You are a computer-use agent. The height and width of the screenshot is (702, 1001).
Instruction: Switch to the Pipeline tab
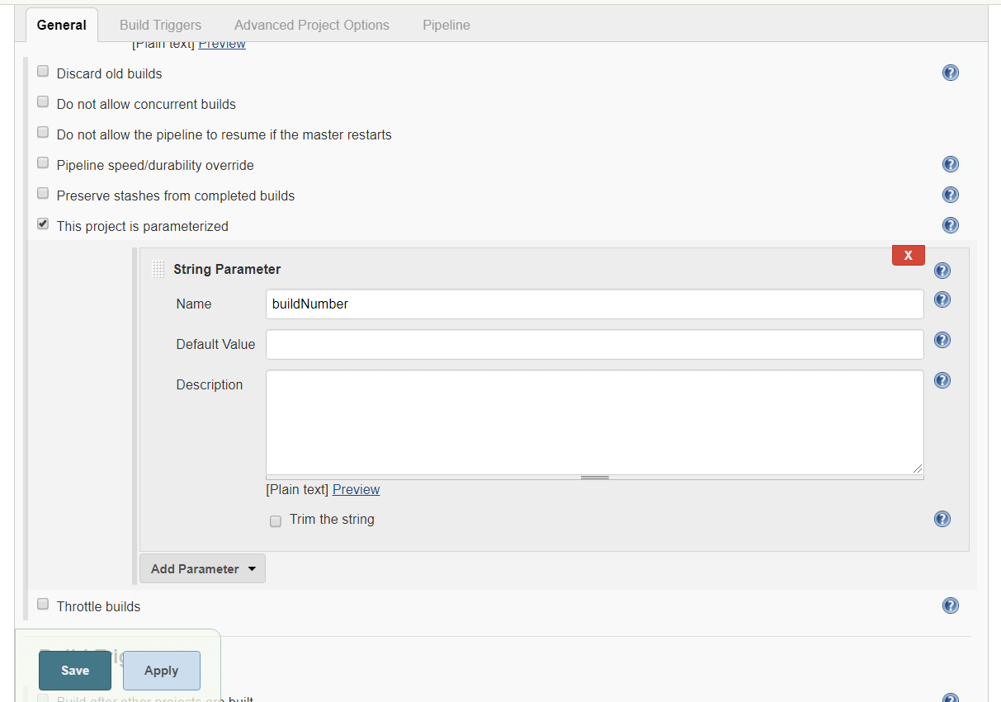pos(446,25)
